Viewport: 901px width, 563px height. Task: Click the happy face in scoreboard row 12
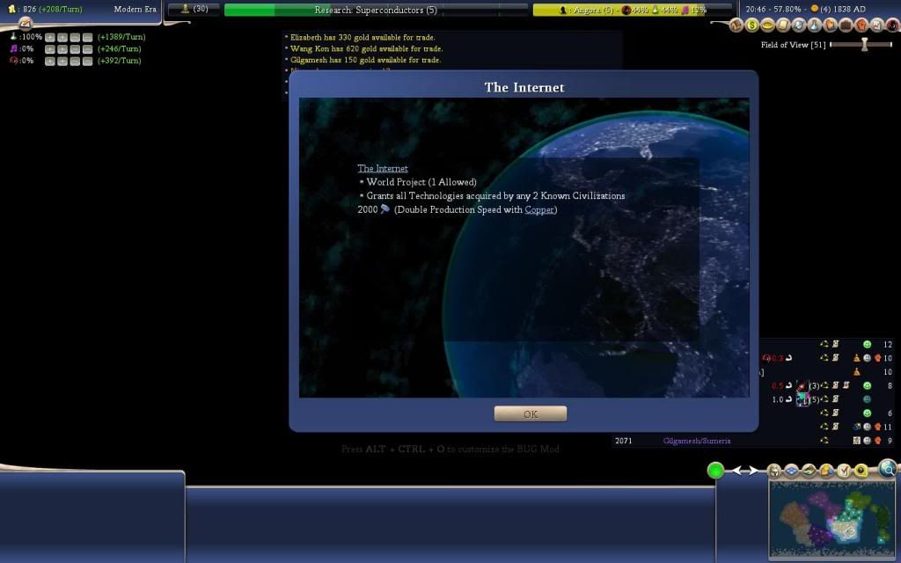tap(867, 344)
